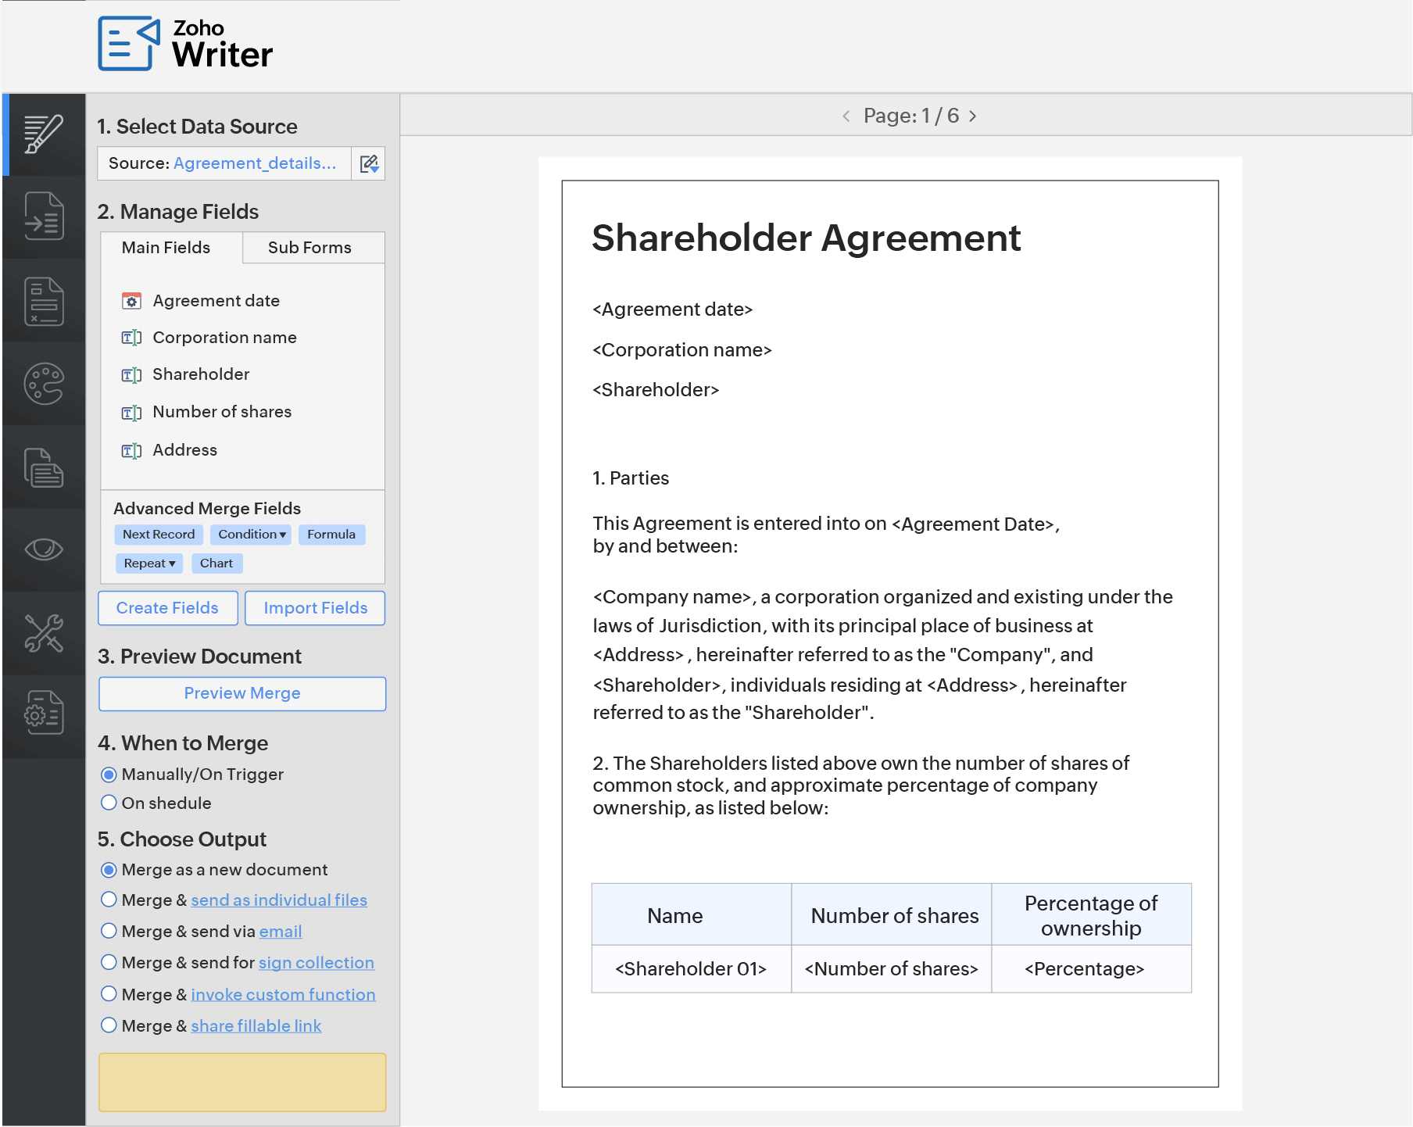The image size is (1413, 1127).
Task: Open the form document sidebar icon
Action: [44, 301]
